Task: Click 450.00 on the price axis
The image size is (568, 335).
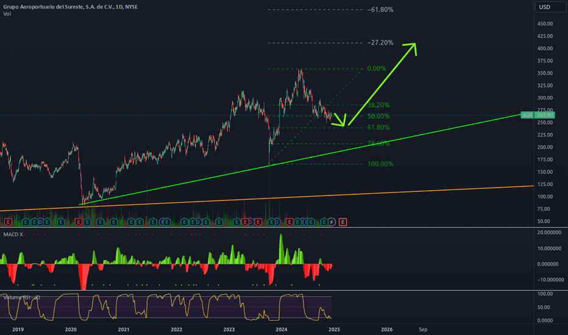Action: (x=545, y=24)
